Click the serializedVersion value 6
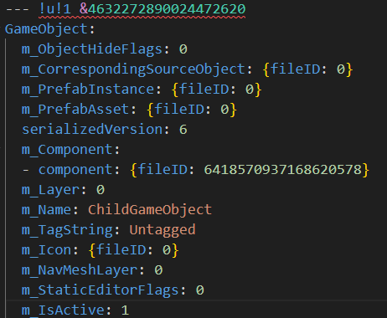The width and height of the screenshot is (387, 318). tap(183, 130)
